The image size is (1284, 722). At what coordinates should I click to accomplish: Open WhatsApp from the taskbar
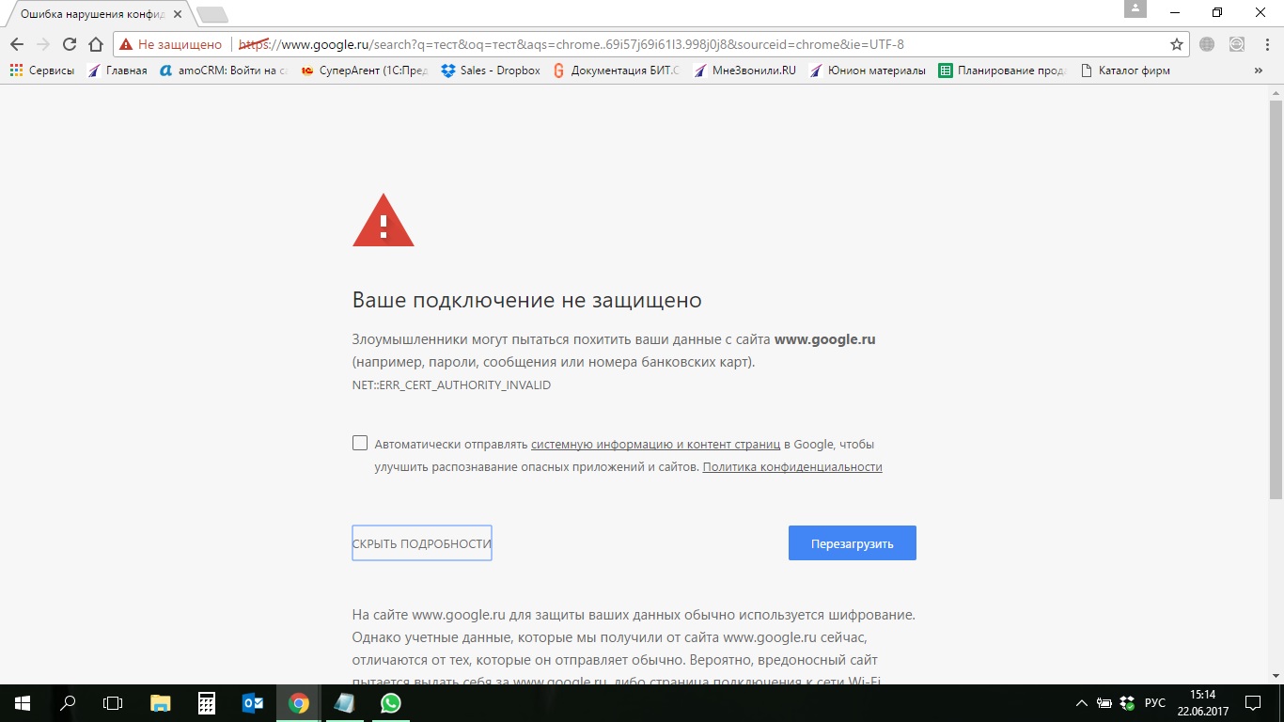click(x=391, y=703)
